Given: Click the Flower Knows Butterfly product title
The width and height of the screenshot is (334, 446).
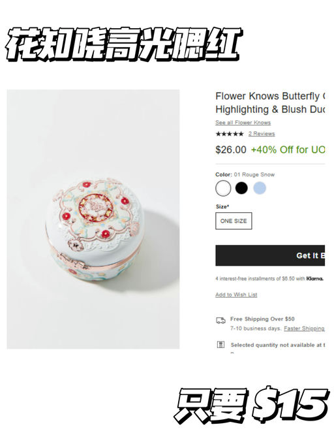Looking at the screenshot, I should click(270, 103).
